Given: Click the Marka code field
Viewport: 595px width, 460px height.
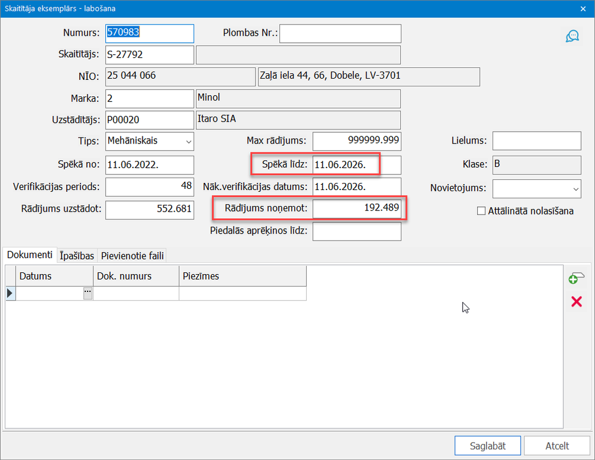Looking at the screenshot, I should point(149,99).
